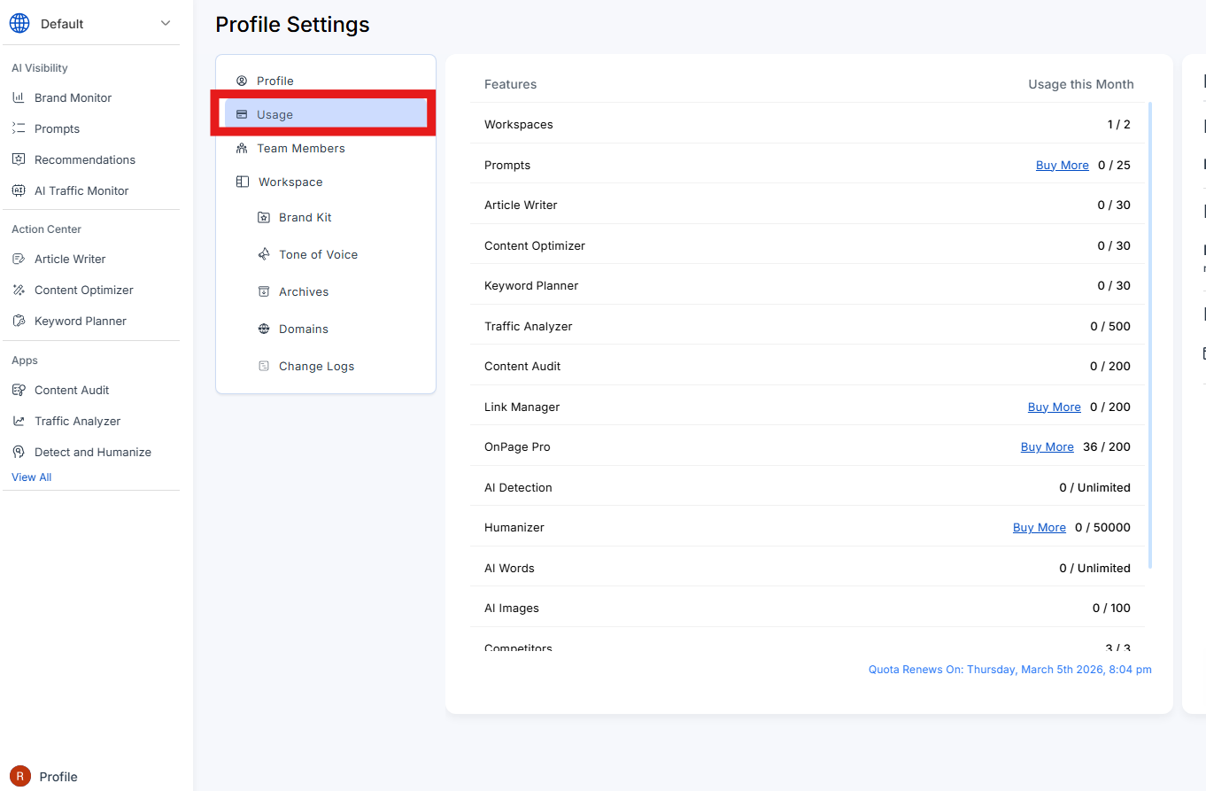Go to Team Members settings

tap(300, 149)
